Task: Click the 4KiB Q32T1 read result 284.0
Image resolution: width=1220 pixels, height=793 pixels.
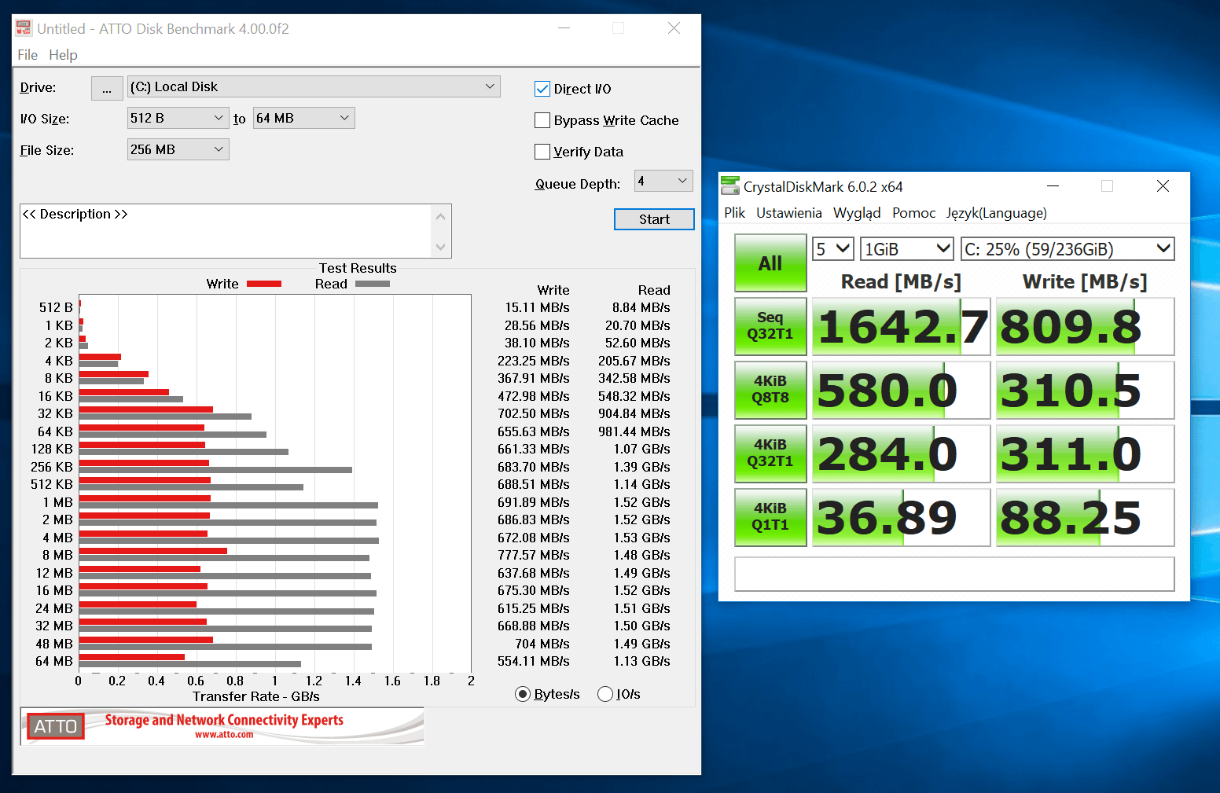Action: point(901,453)
